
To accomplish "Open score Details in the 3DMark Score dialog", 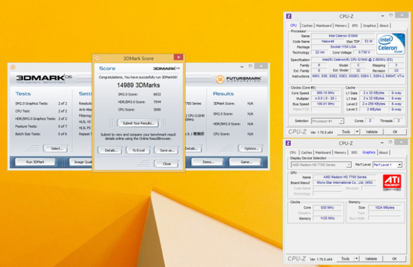I will (110, 150).
